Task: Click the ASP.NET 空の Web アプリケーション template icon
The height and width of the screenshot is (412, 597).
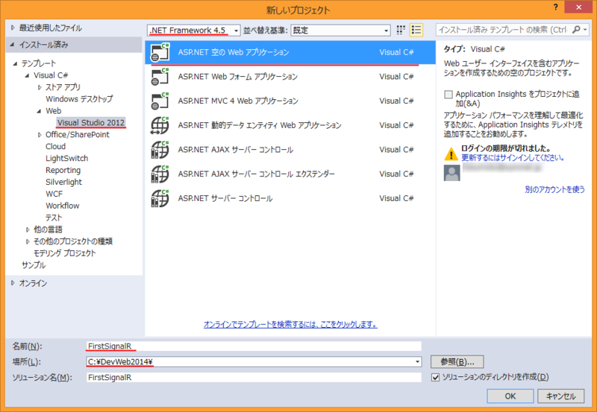Action: pyautogui.click(x=160, y=52)
